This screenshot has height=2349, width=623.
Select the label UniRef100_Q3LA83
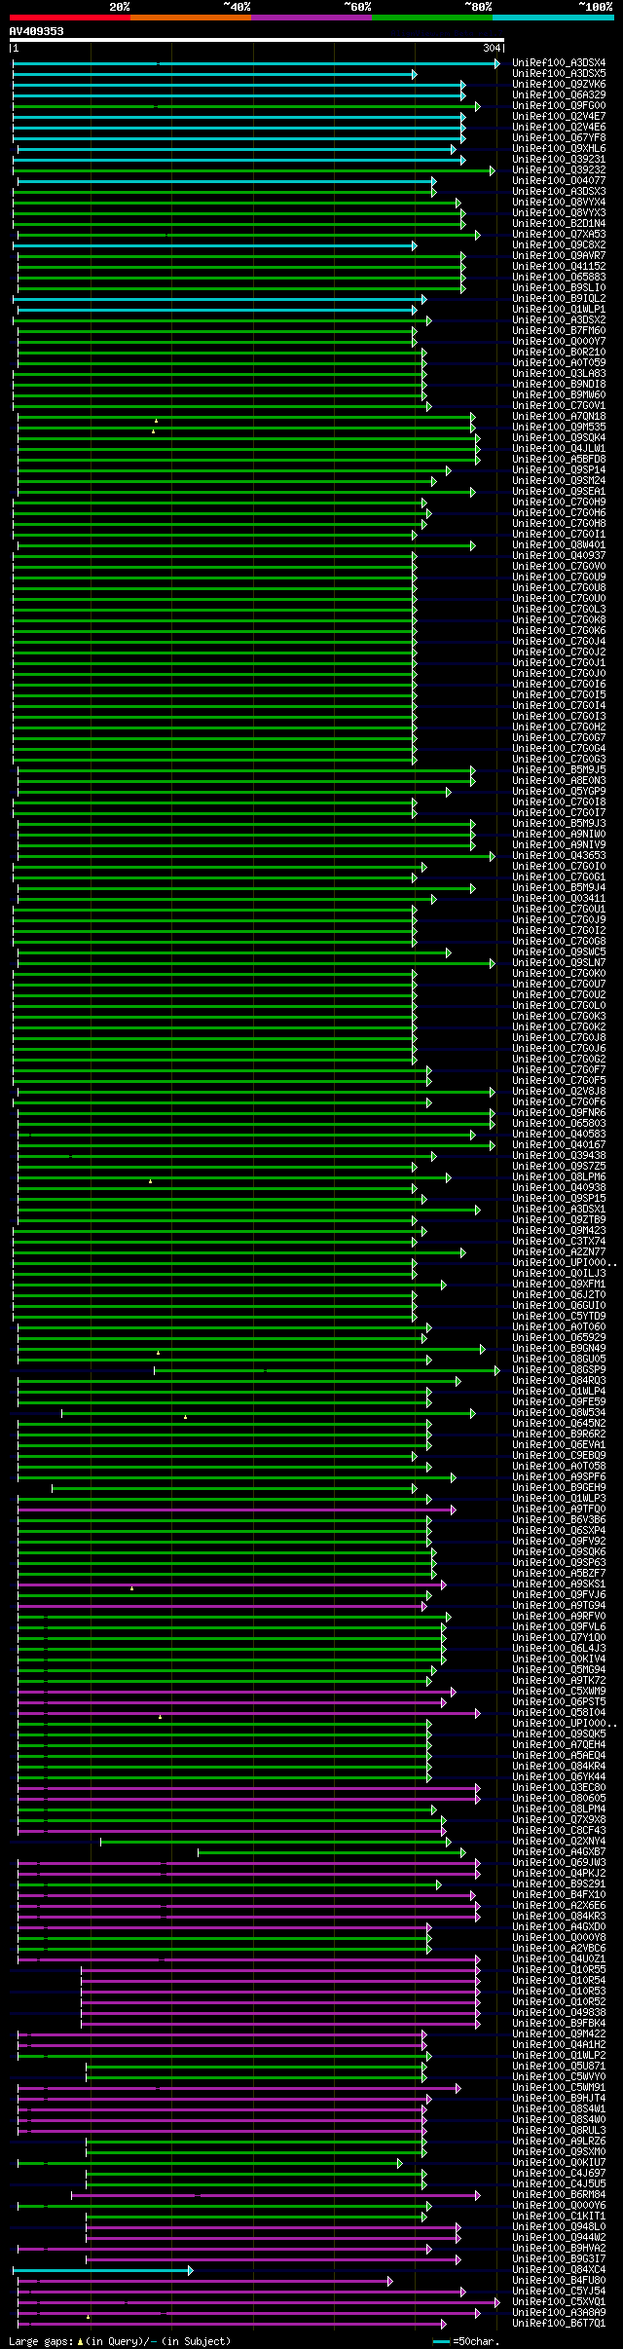[559, 374]
